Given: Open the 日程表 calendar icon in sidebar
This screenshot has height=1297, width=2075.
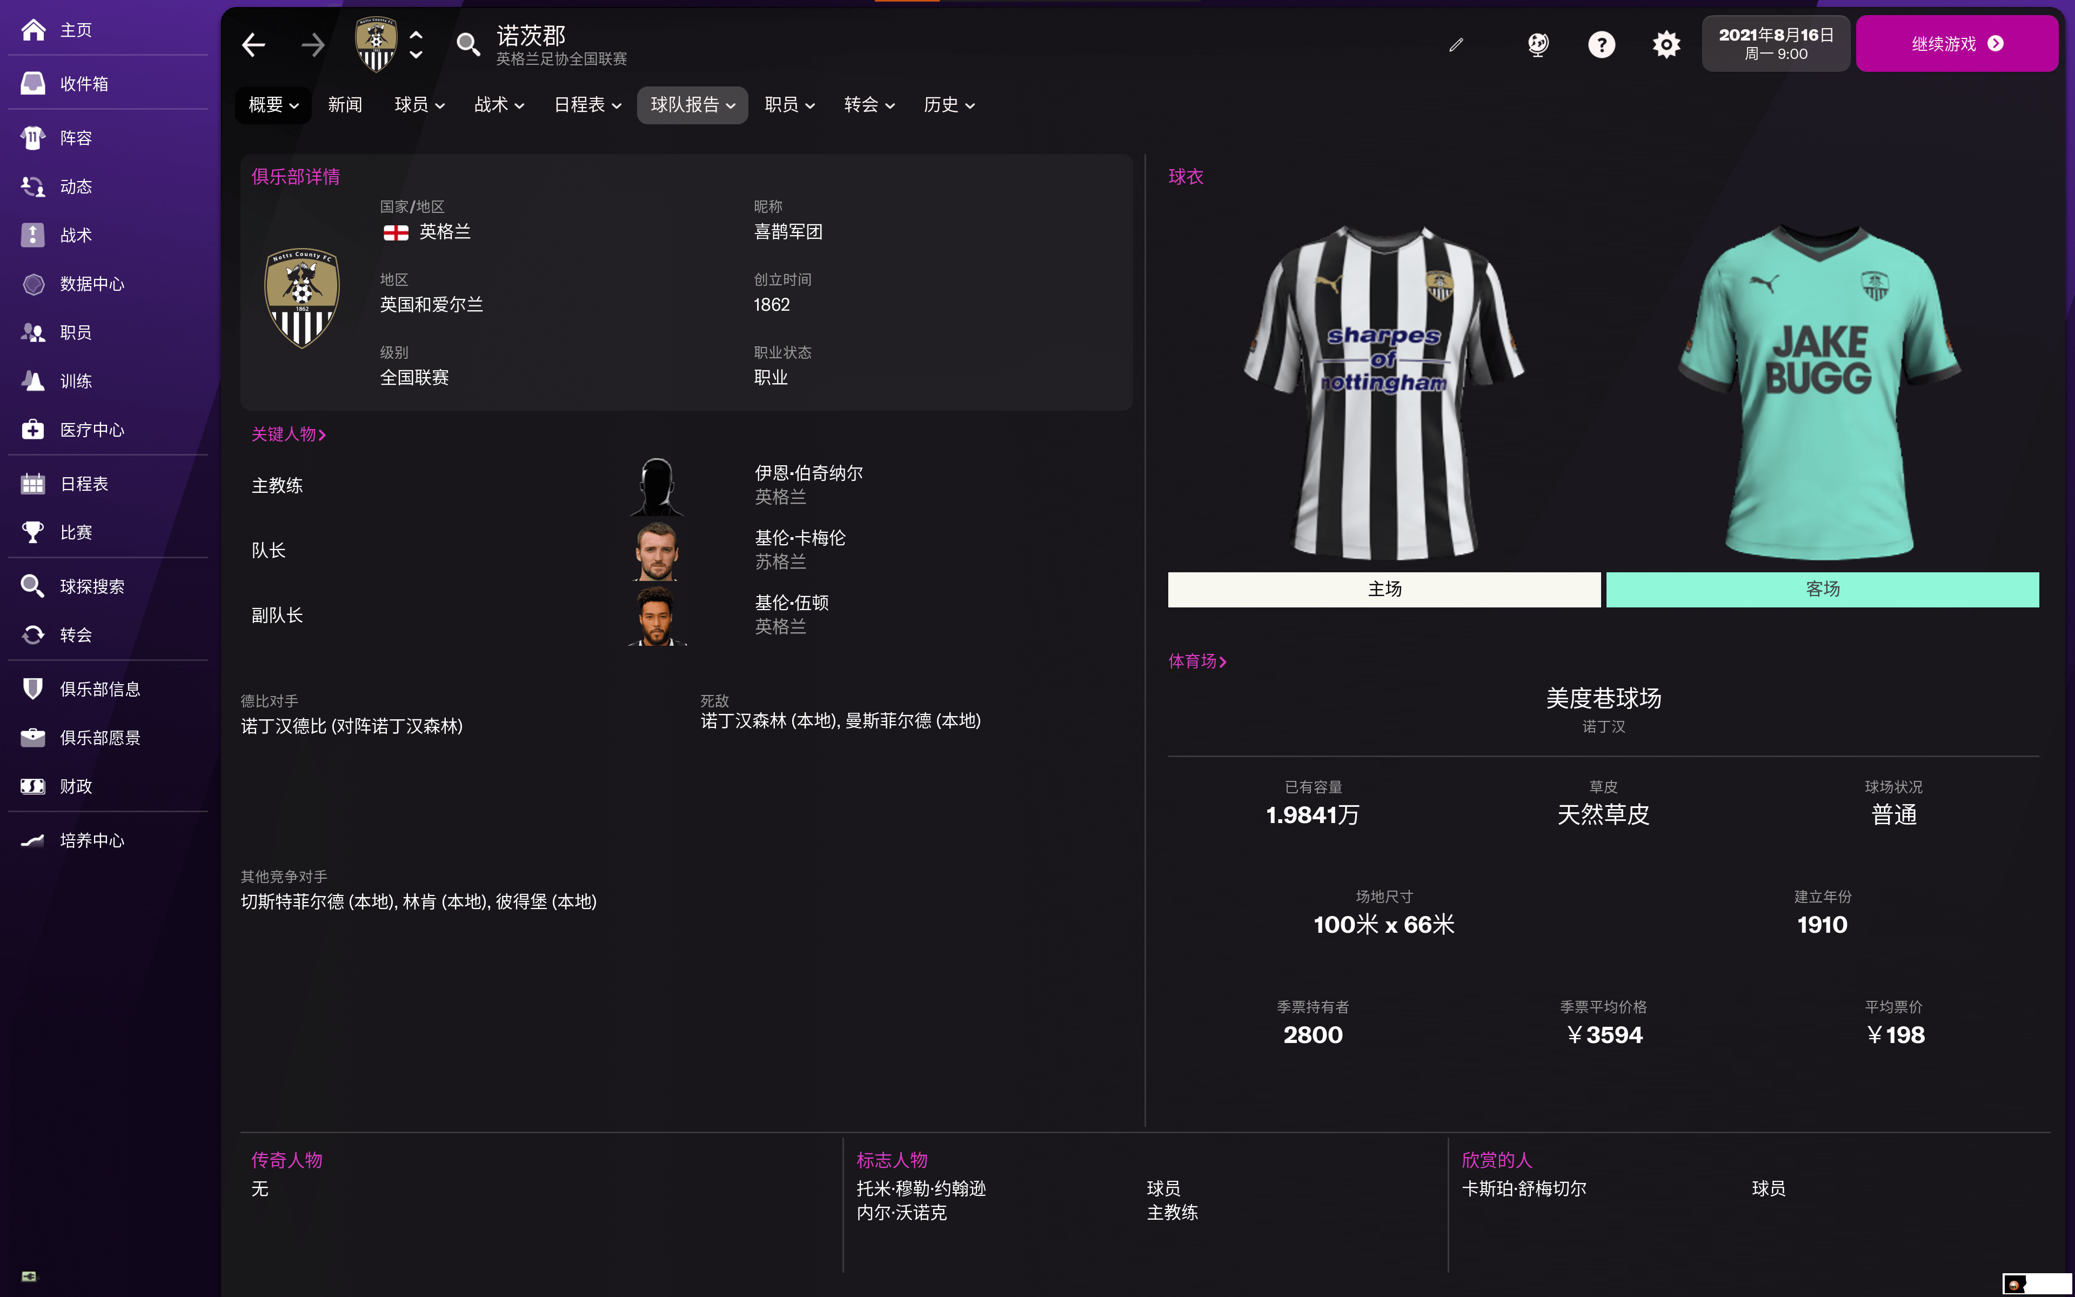Looking at the screenshot, I should click(x=32, y=484).
